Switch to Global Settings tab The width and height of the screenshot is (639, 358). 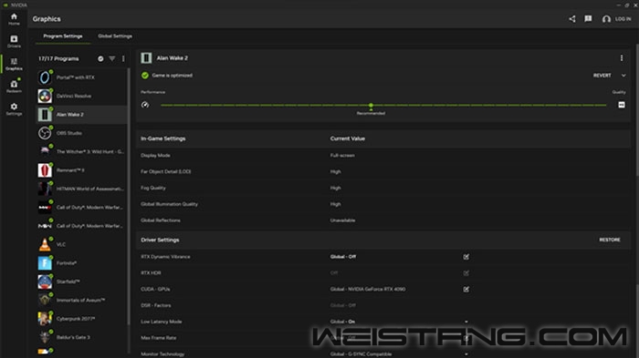pos(115,36)
